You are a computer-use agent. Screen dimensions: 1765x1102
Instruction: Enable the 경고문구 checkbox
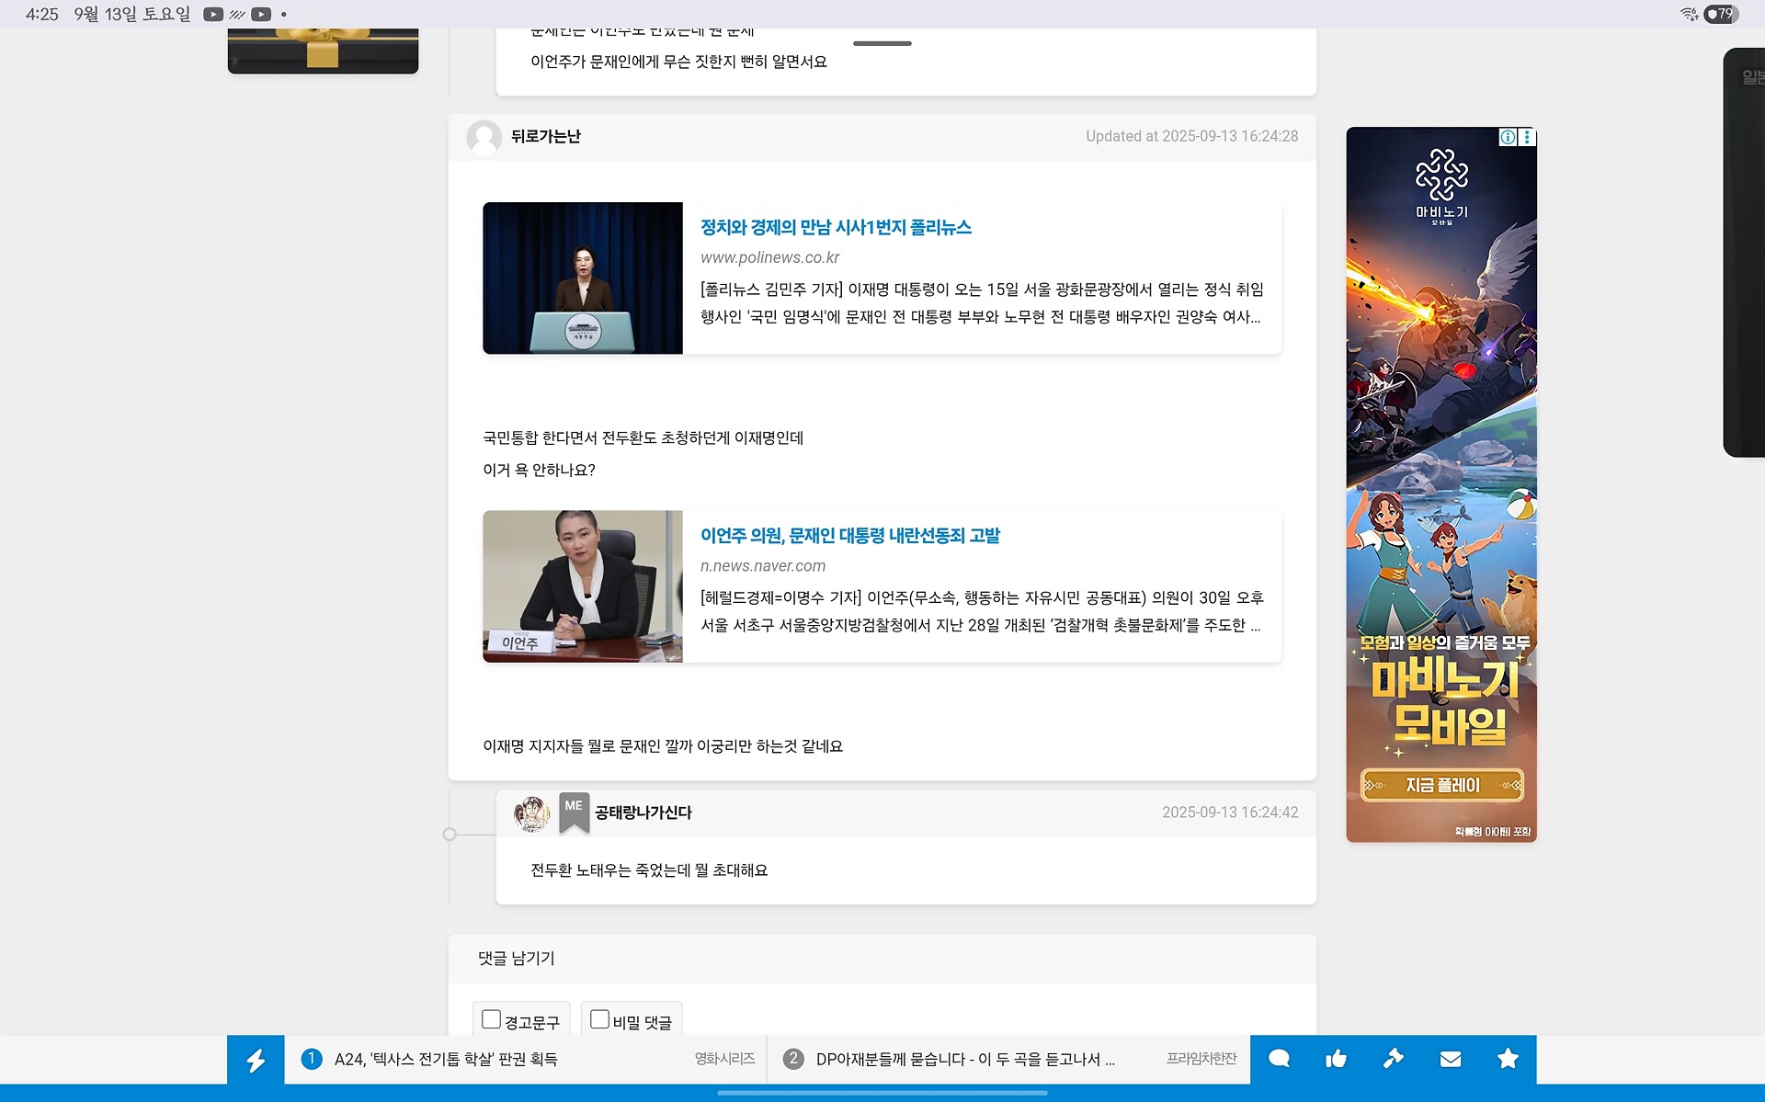(x=492, y=1019)
